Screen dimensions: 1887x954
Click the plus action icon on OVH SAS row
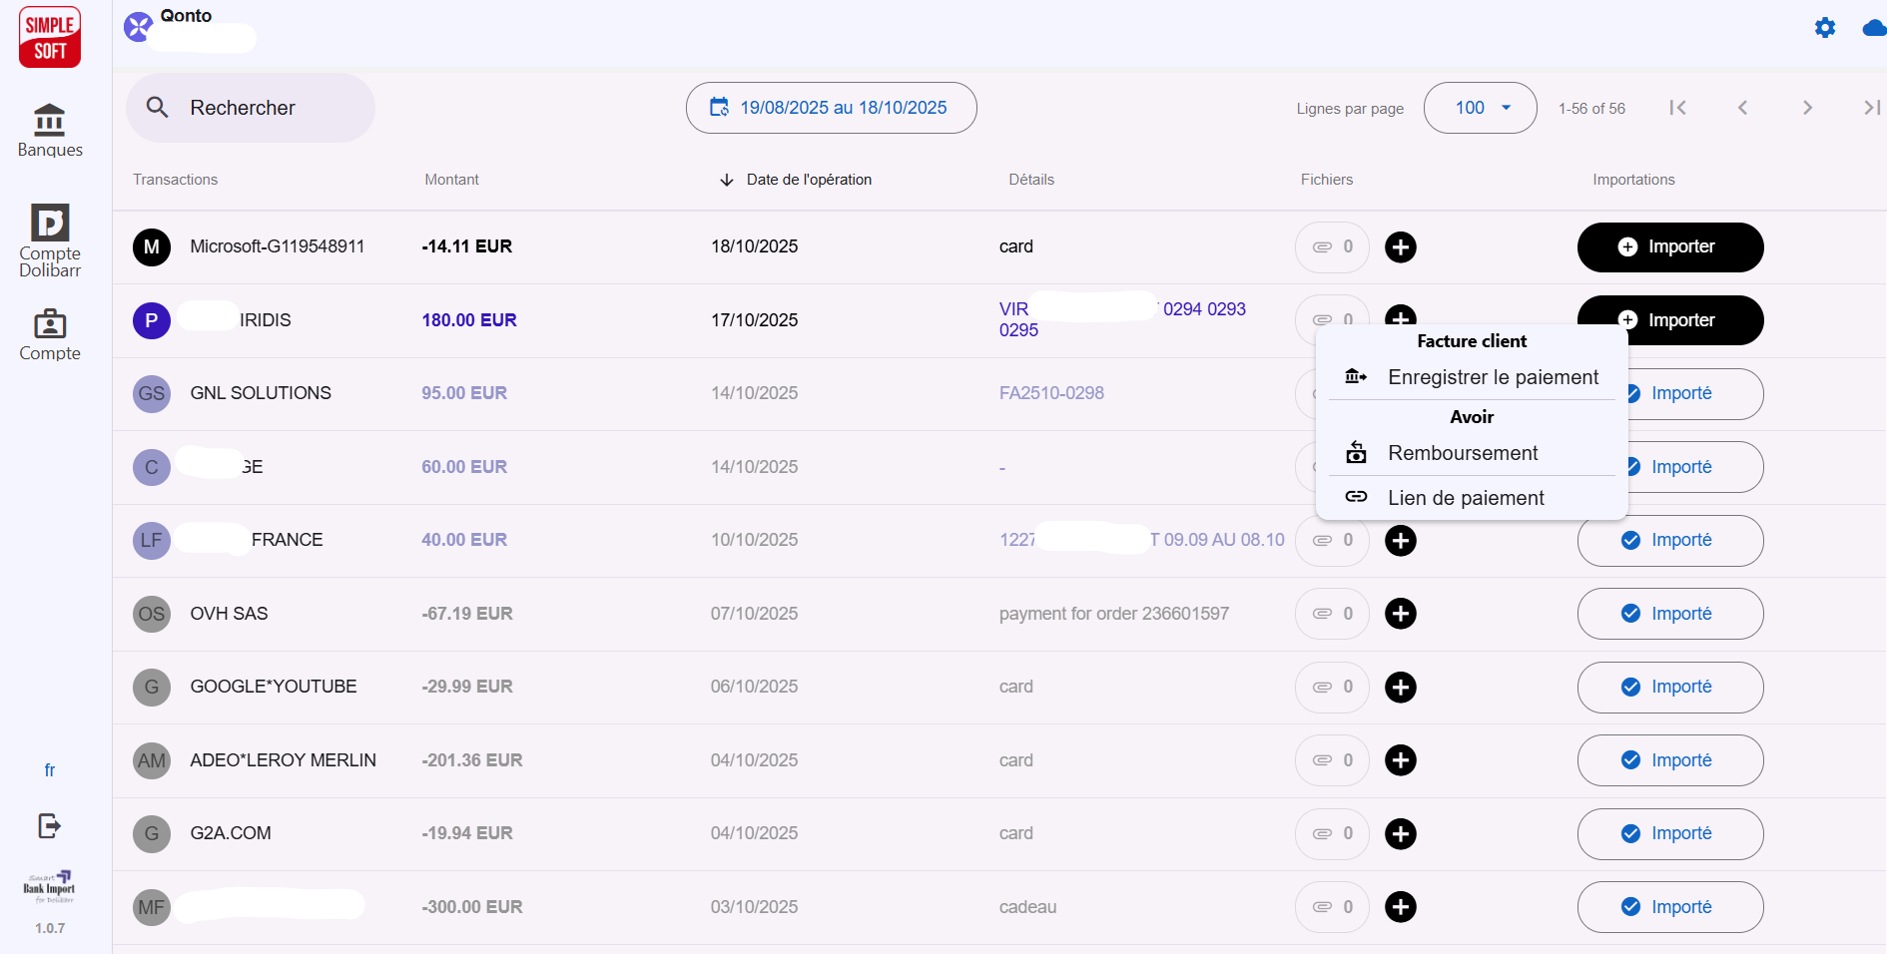coord(1401,614)
